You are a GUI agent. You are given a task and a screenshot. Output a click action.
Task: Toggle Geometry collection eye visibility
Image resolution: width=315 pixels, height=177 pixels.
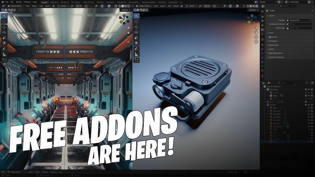(309, 89)
